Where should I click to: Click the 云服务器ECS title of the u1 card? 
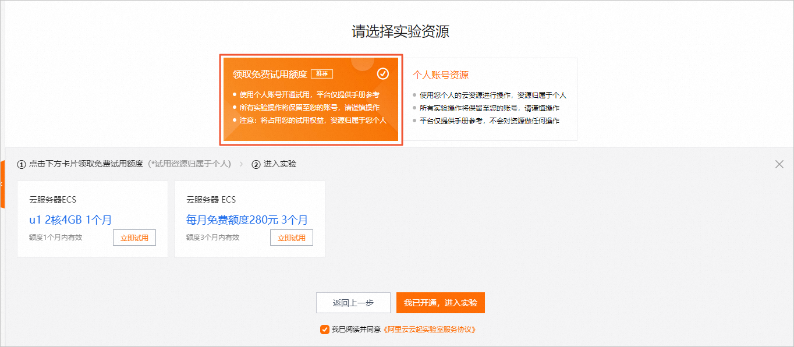53,200
